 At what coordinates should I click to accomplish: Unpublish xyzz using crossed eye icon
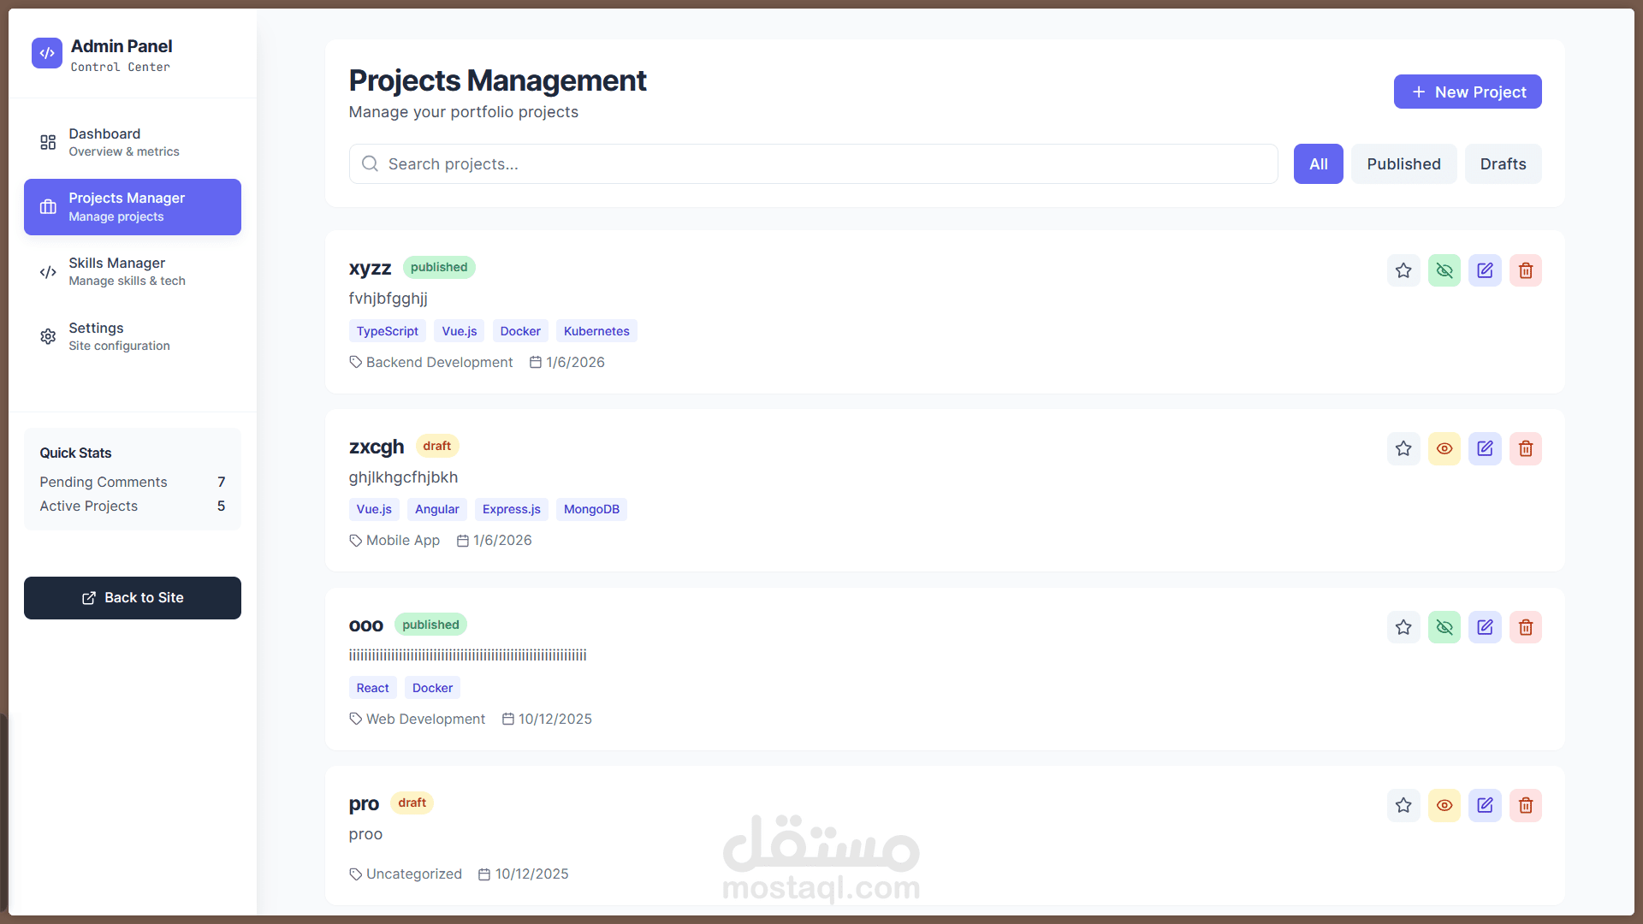click(1444, 270)
